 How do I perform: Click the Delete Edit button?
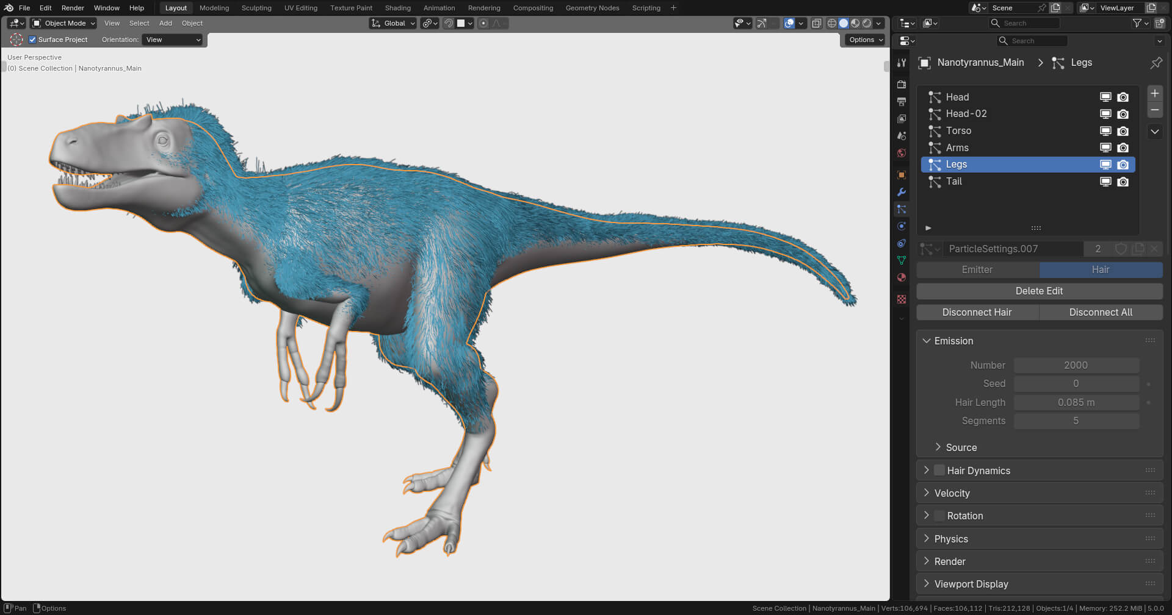(x=1040, y=291)
